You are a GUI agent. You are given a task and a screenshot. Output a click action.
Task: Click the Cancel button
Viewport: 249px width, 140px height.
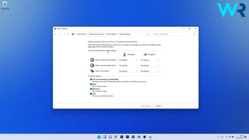(158, 106)
